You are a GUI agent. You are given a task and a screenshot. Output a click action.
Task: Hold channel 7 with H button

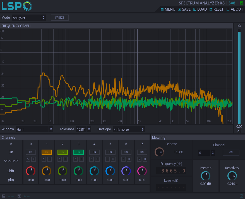point(145,159)
